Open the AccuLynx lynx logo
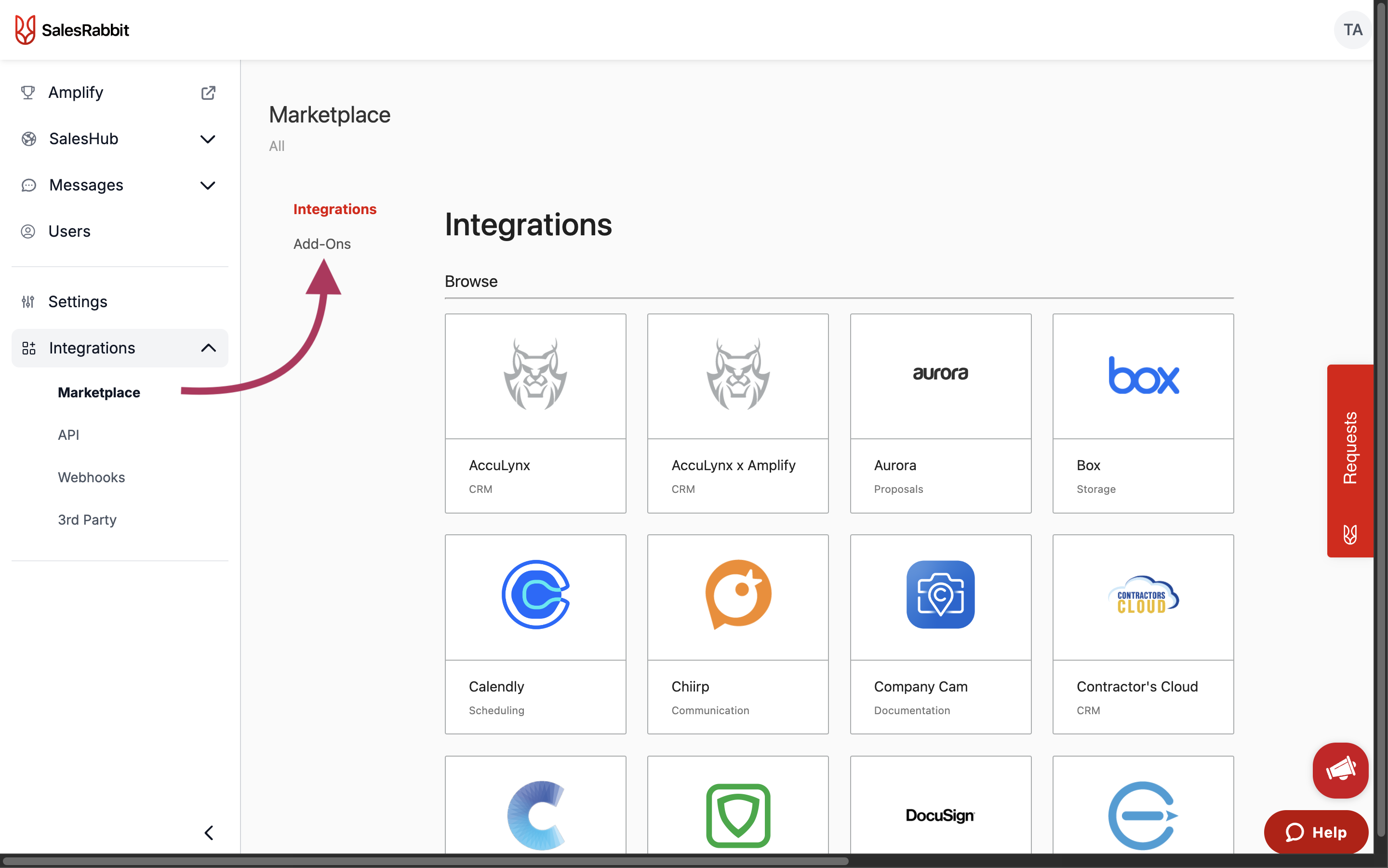Screen dimensions: 1388x868 pos(535,374)
